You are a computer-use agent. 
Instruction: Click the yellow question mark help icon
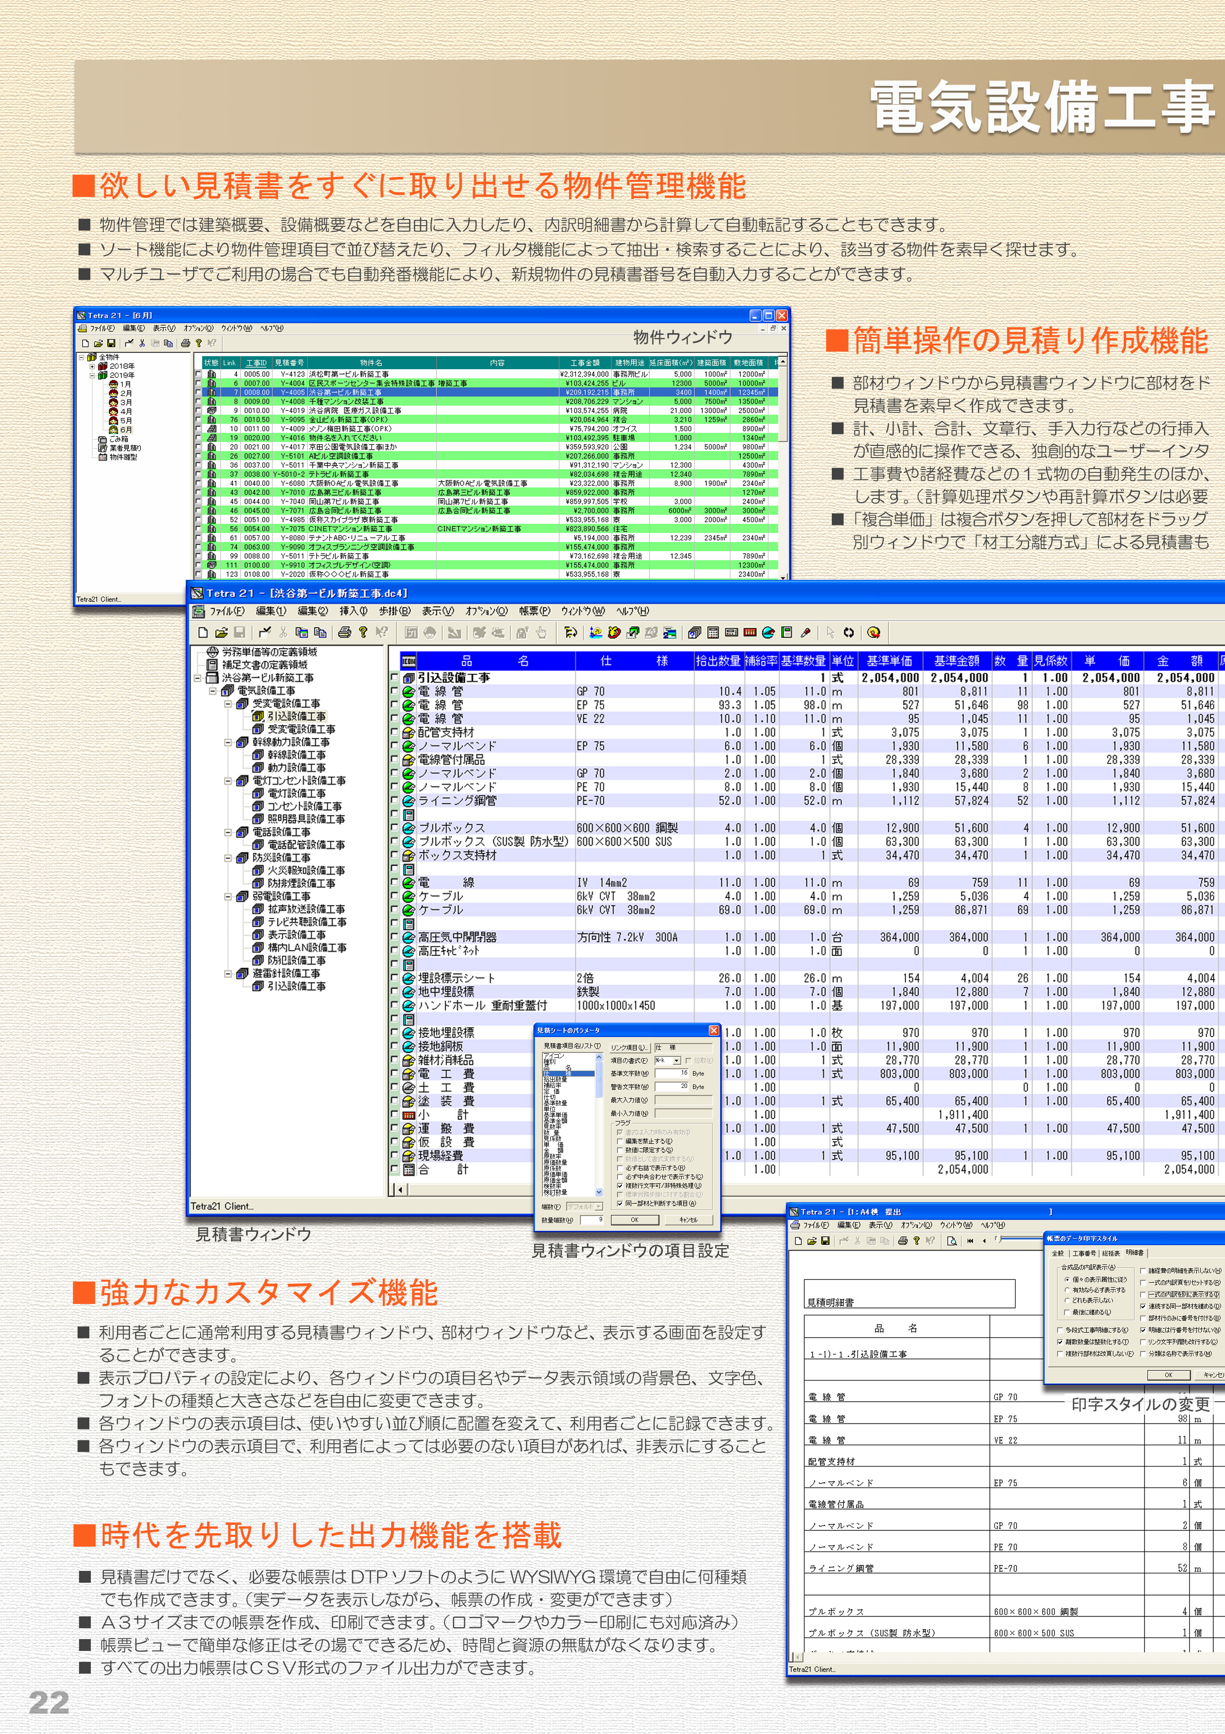click(x=363, y=632)
